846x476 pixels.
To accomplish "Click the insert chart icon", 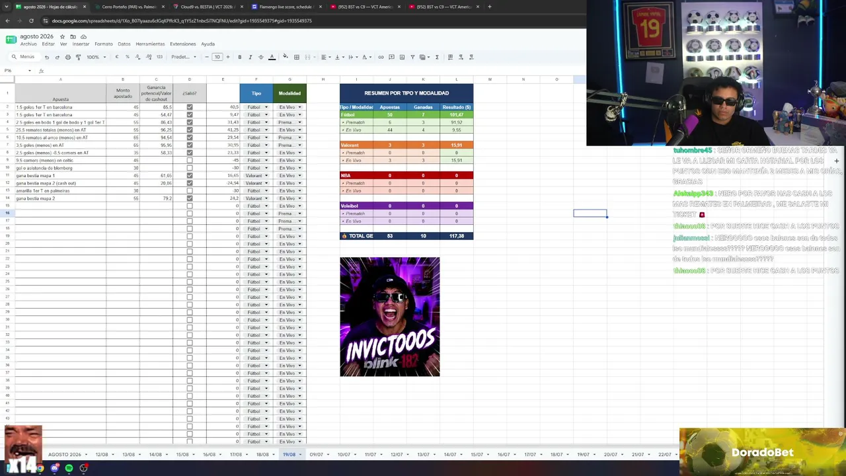I will point(402,57).
